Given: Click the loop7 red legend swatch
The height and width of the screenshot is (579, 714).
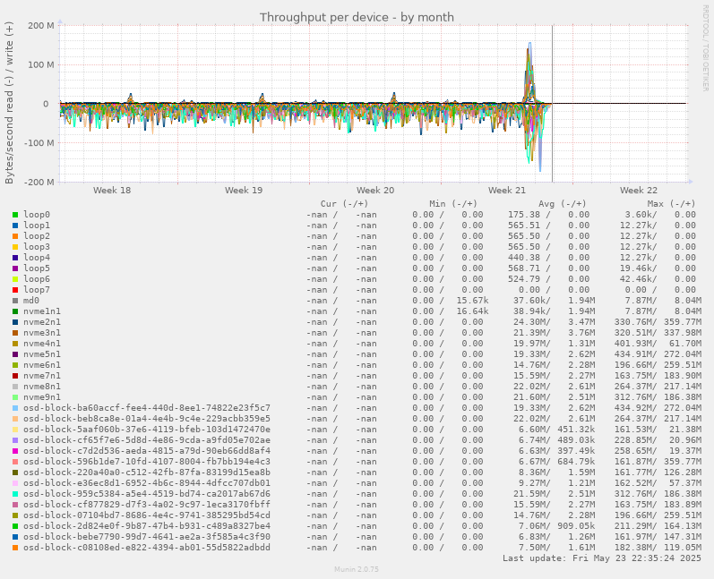Looking at the screenshot, I should point(15,290).
